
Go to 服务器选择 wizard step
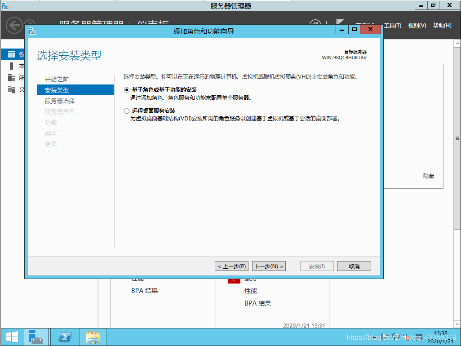pyautogui.click(x=60, y=101)
